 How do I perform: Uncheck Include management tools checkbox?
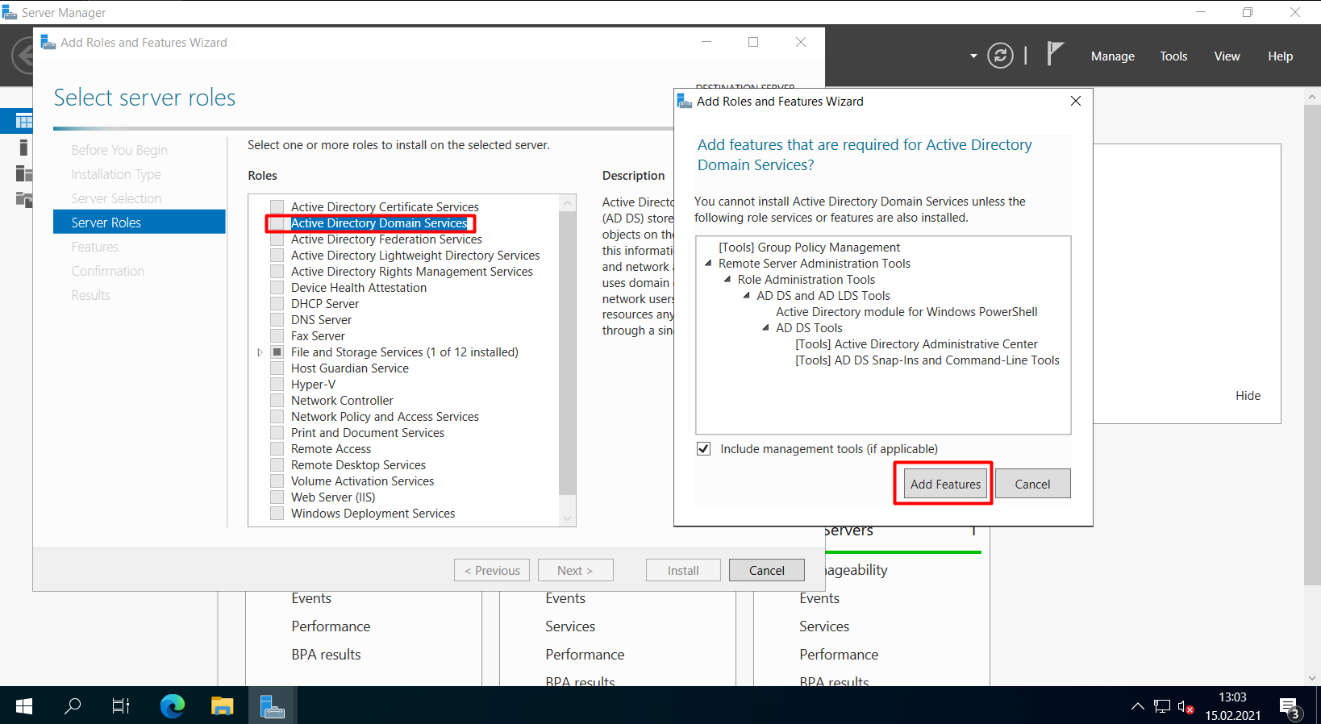(x=704, y=449)
